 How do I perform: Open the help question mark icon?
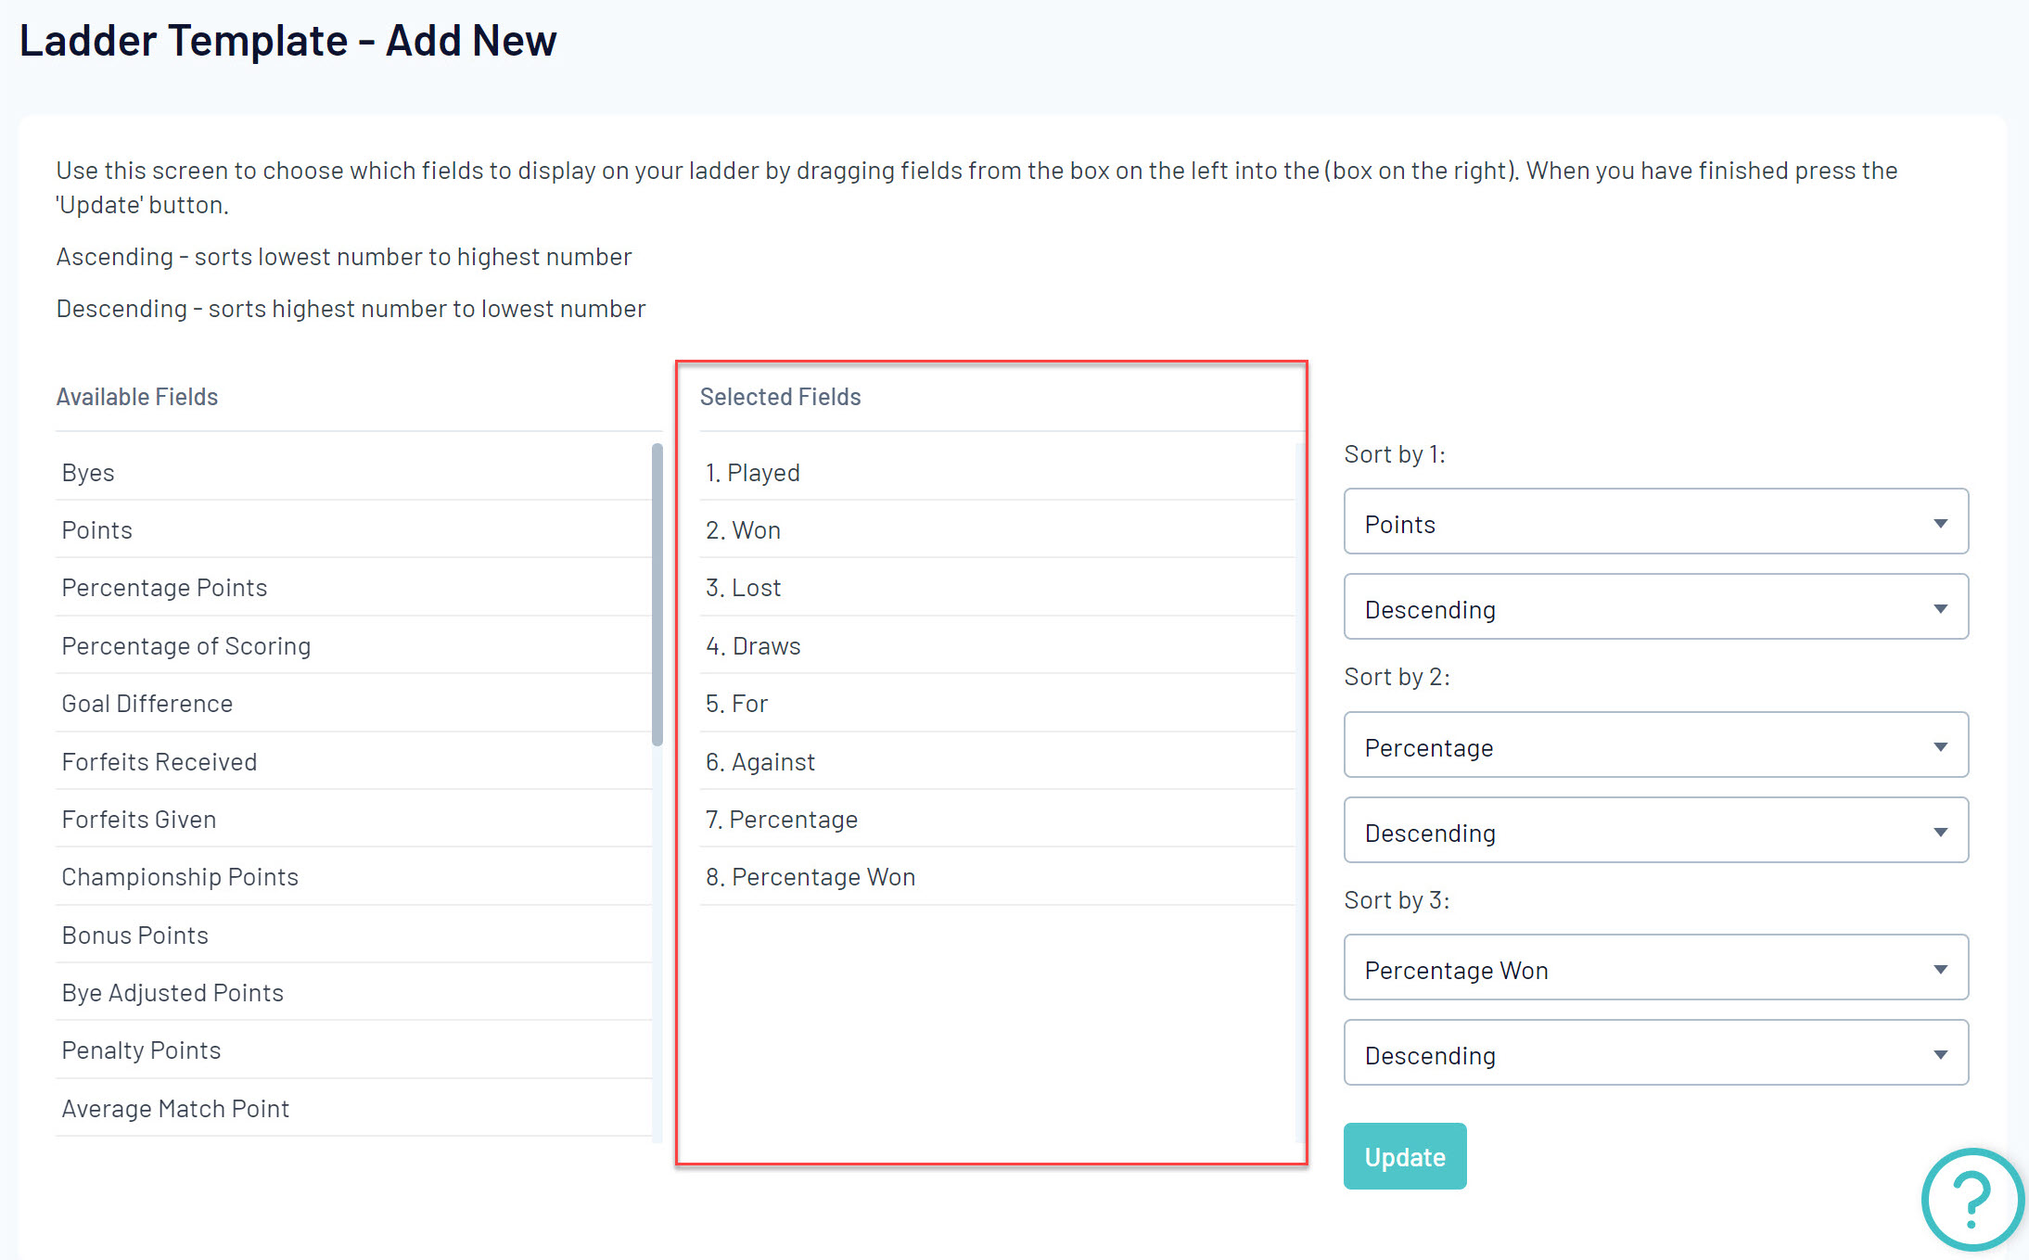coord(1972,1200)
